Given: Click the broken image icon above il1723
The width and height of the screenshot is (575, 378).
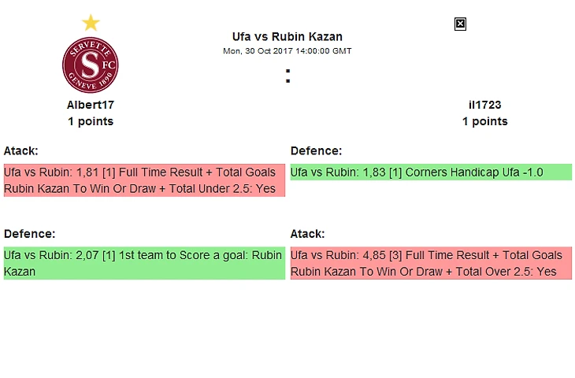Looking at the screenshot, I should pyautogui.click(x=461, y=24).
